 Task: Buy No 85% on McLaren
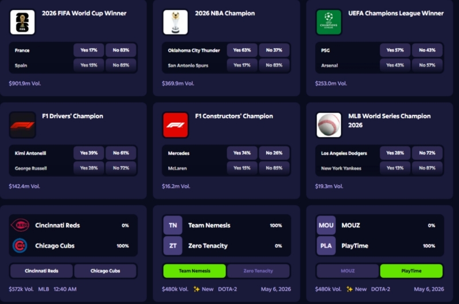pos(274,168)
